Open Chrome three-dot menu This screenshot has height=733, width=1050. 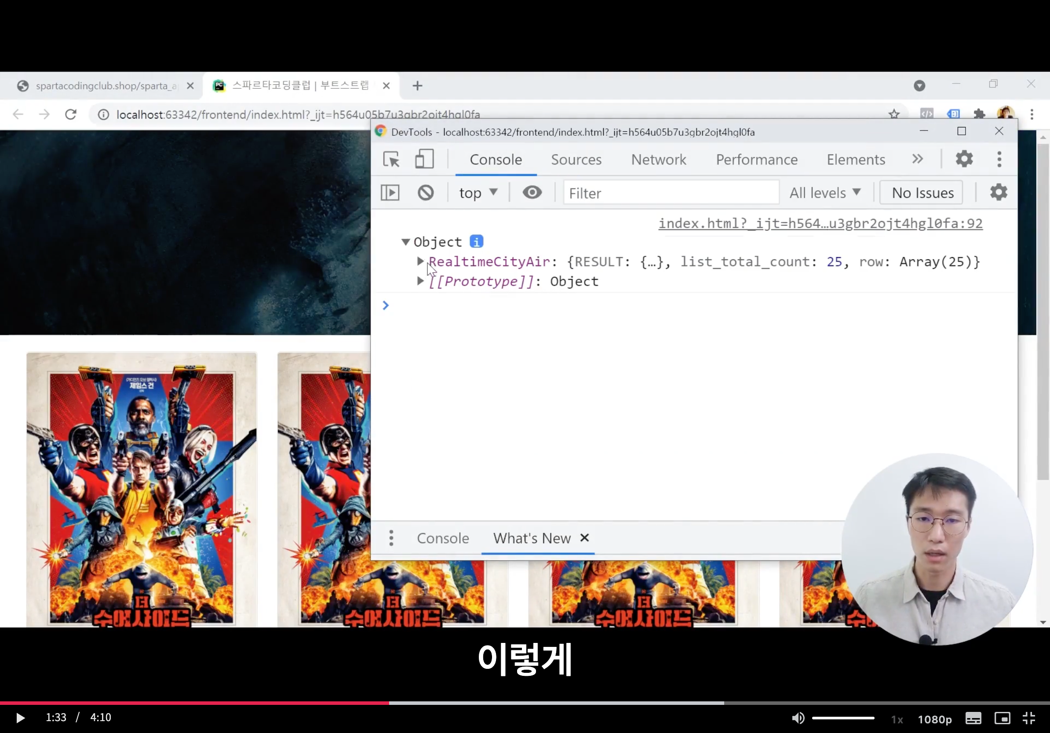point(1032,114)
